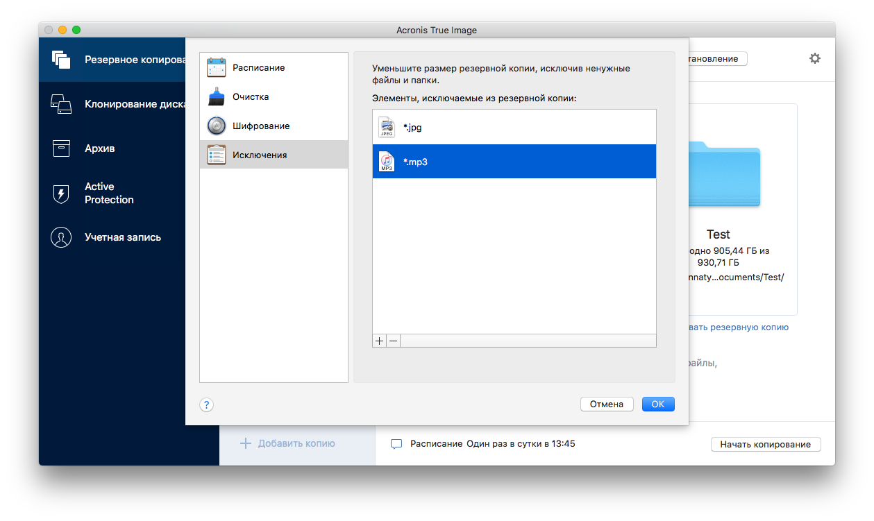
Task: Open the Шифрование options tab
Action: pyautogui.click(x=274, y=126)
